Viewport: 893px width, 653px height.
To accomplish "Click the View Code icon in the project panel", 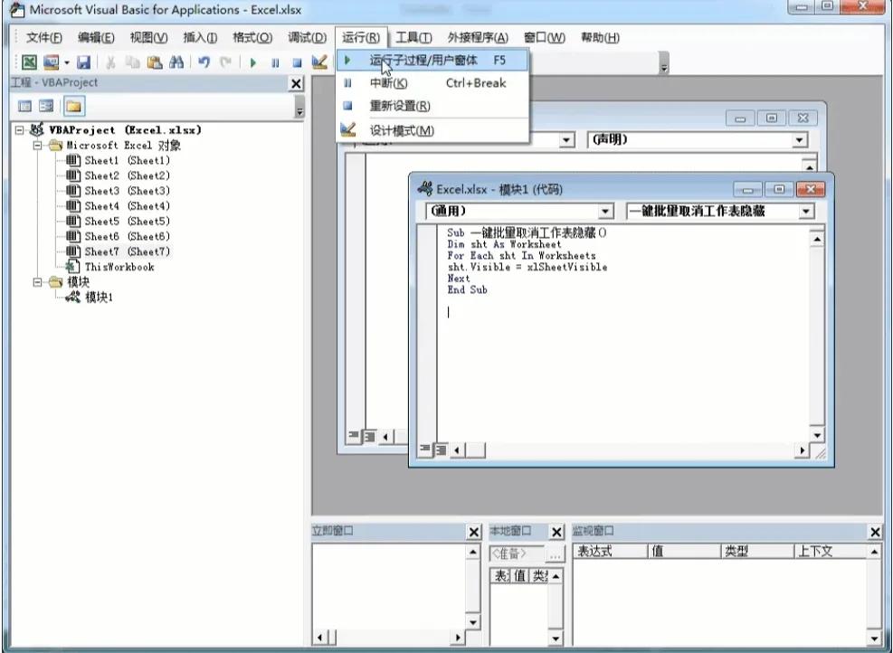I will click(x=24, y=107).
